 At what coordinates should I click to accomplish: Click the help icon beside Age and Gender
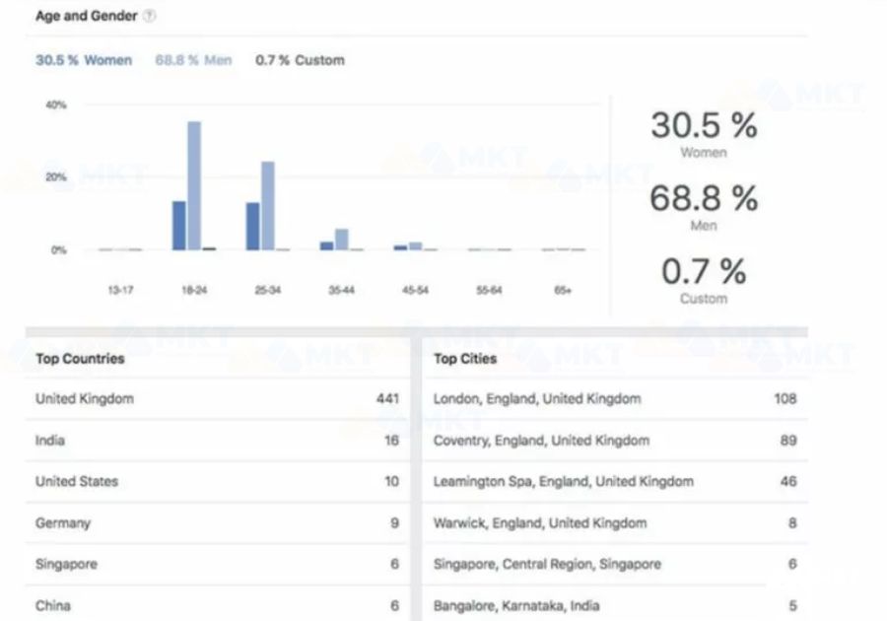click(x=149, y=17)
